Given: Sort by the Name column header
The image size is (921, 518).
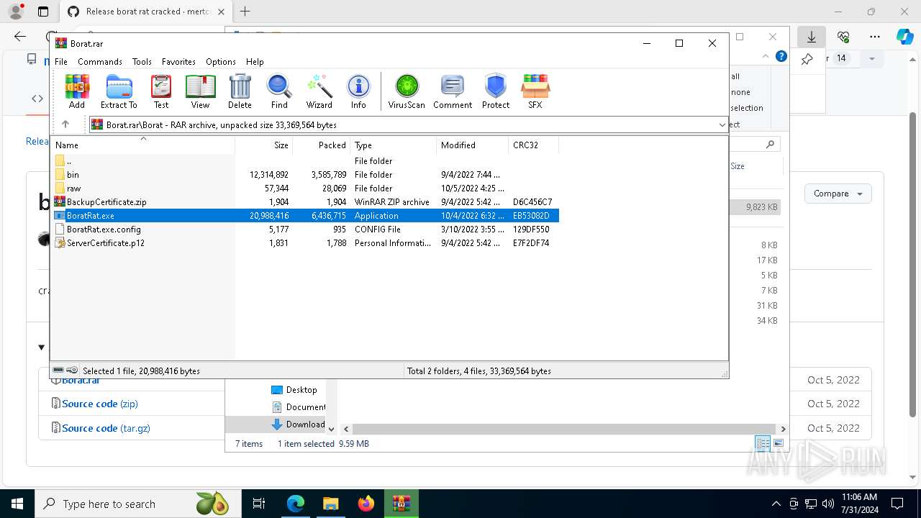Looking at the screenshot, I should click(x=143, y=145).
